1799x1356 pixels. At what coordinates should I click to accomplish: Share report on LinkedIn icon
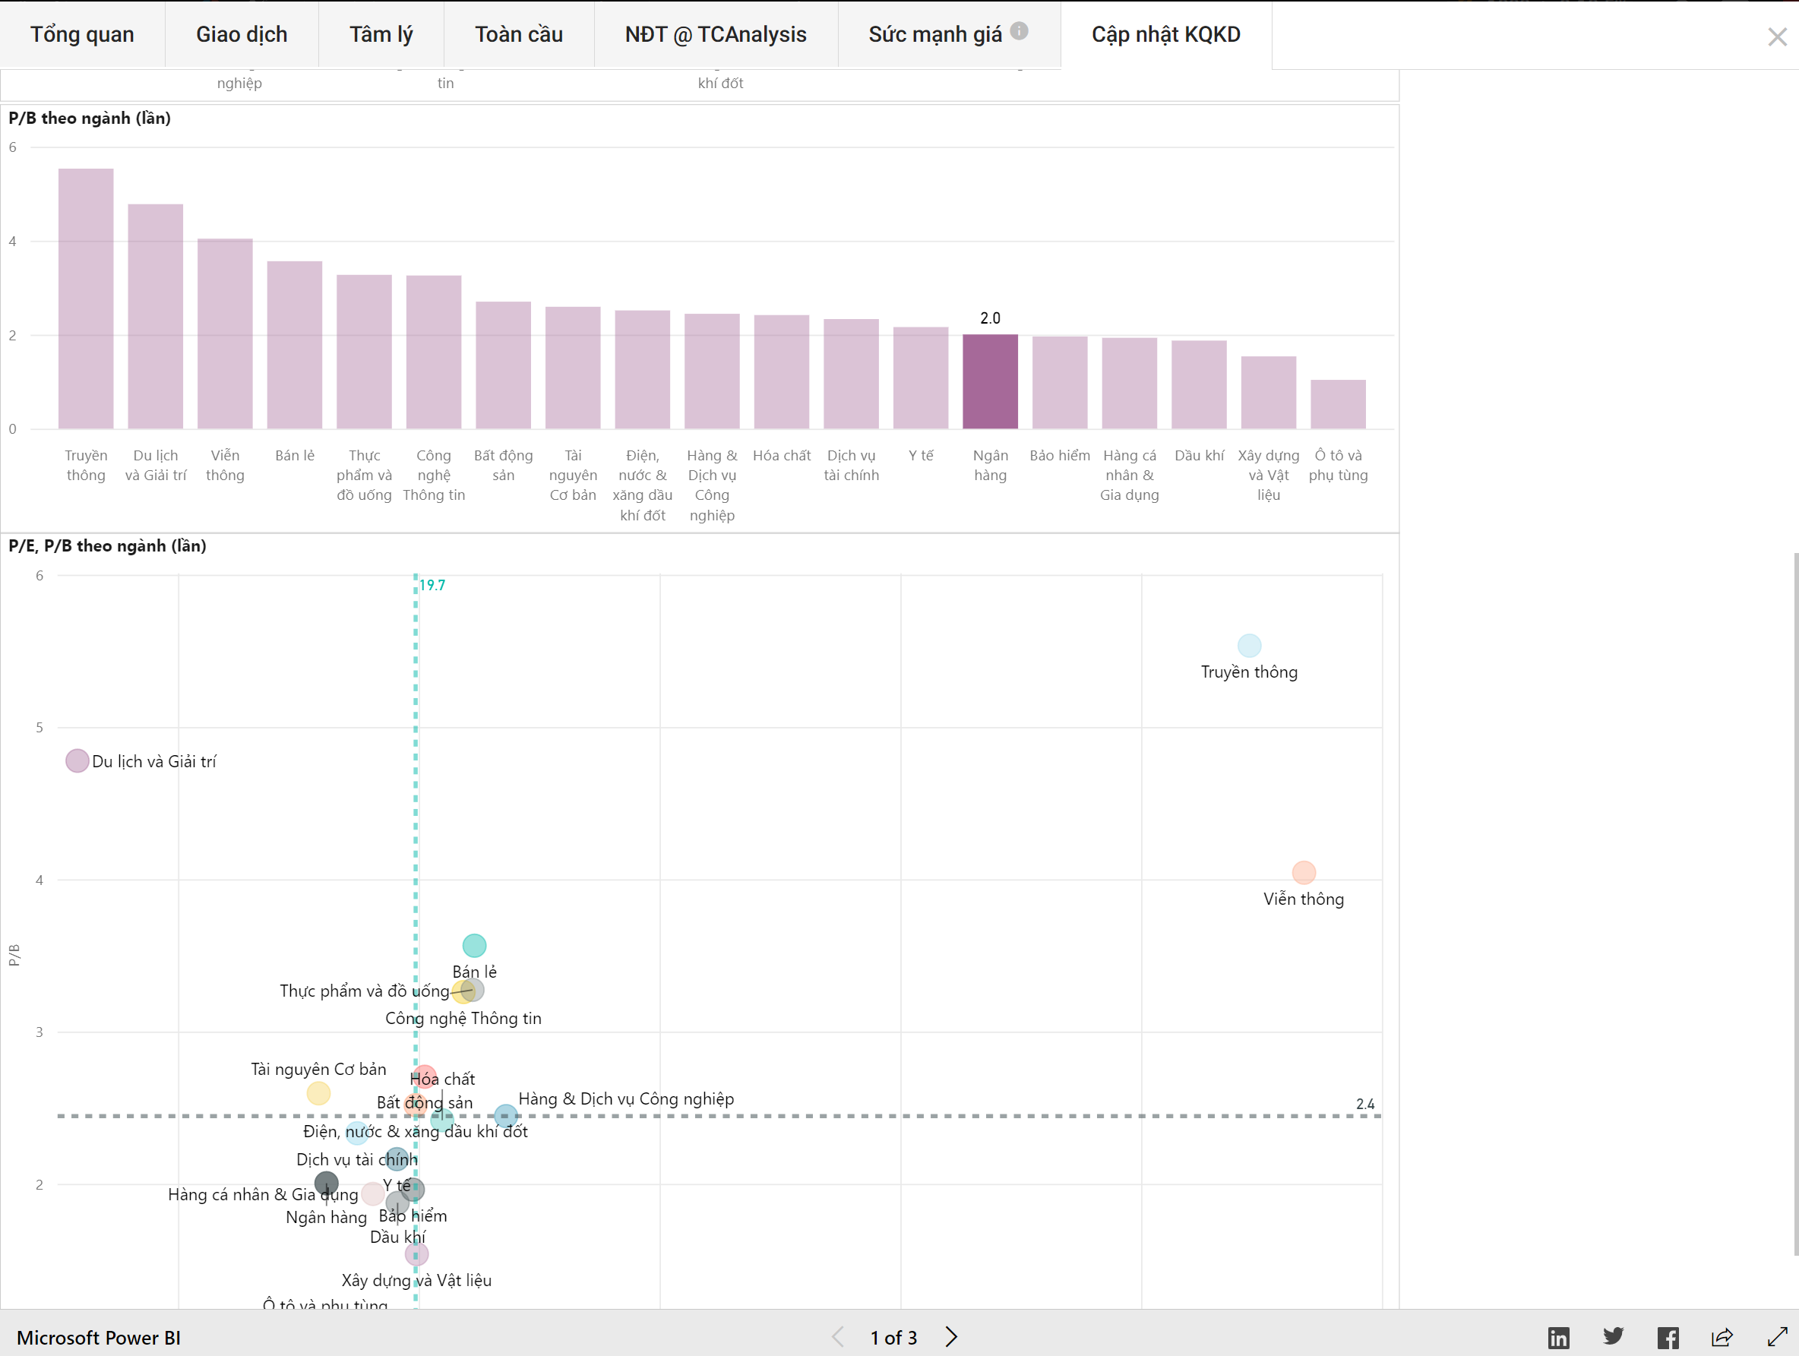tap(1558, 1337)
